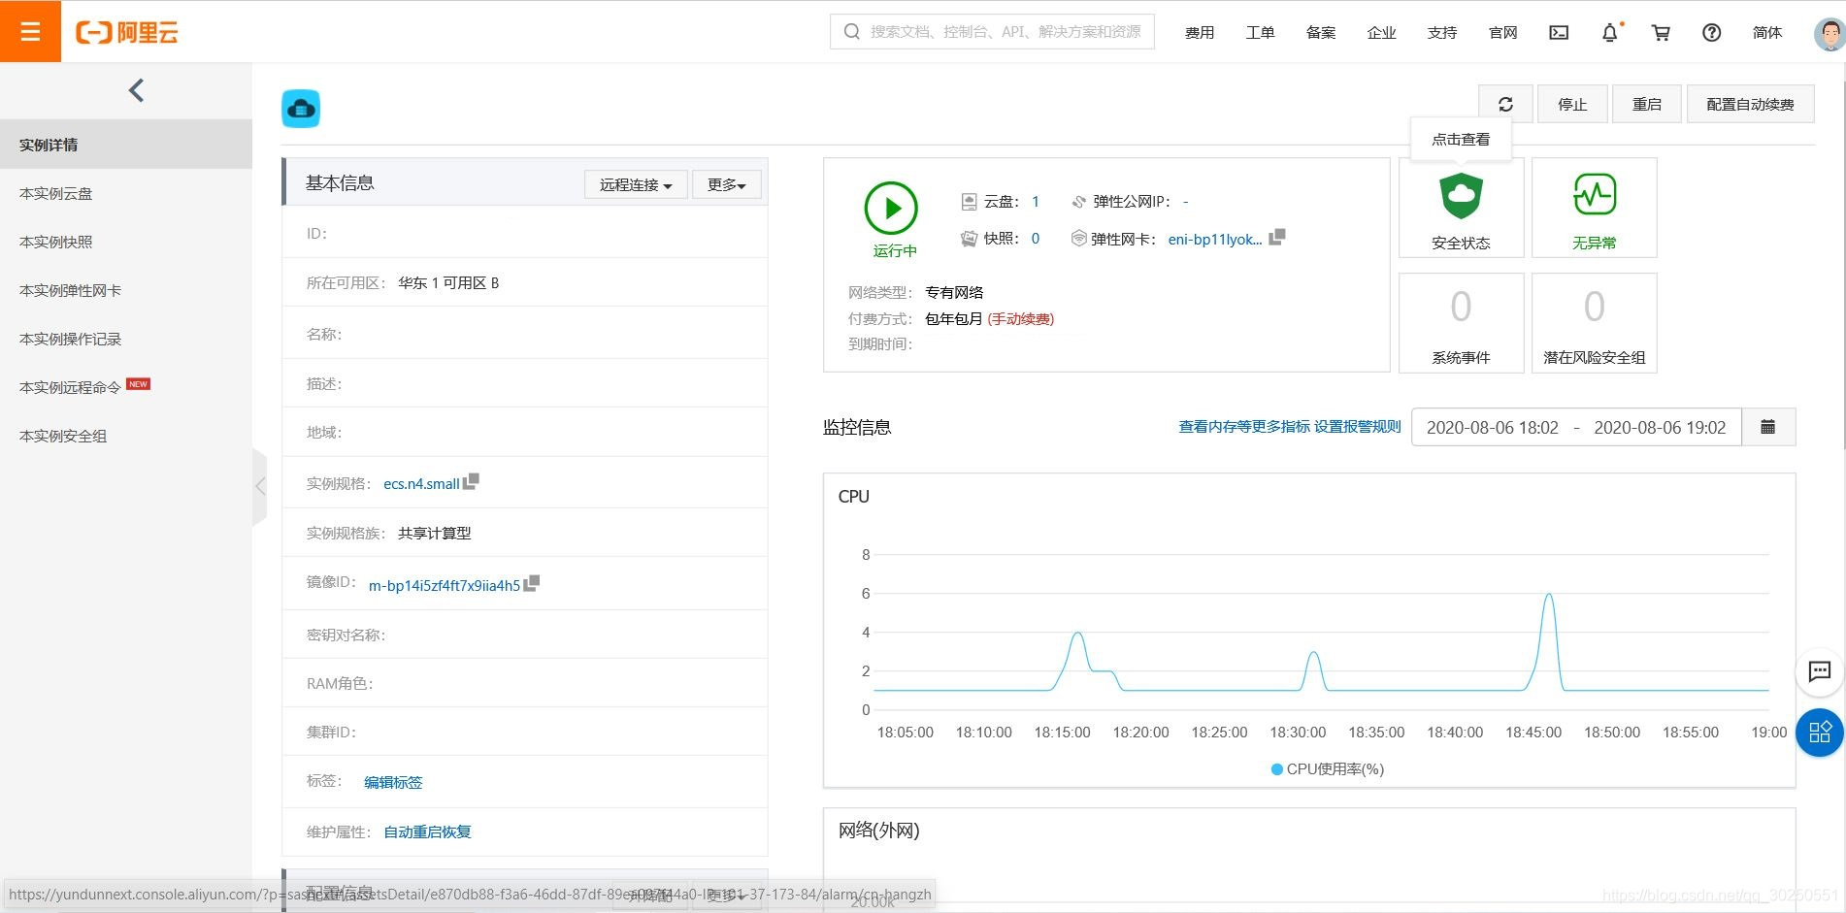The width and height of the screenshot is (1846, 913).
Task: Go back using the left arrow chevron
Action: (136, 90)
